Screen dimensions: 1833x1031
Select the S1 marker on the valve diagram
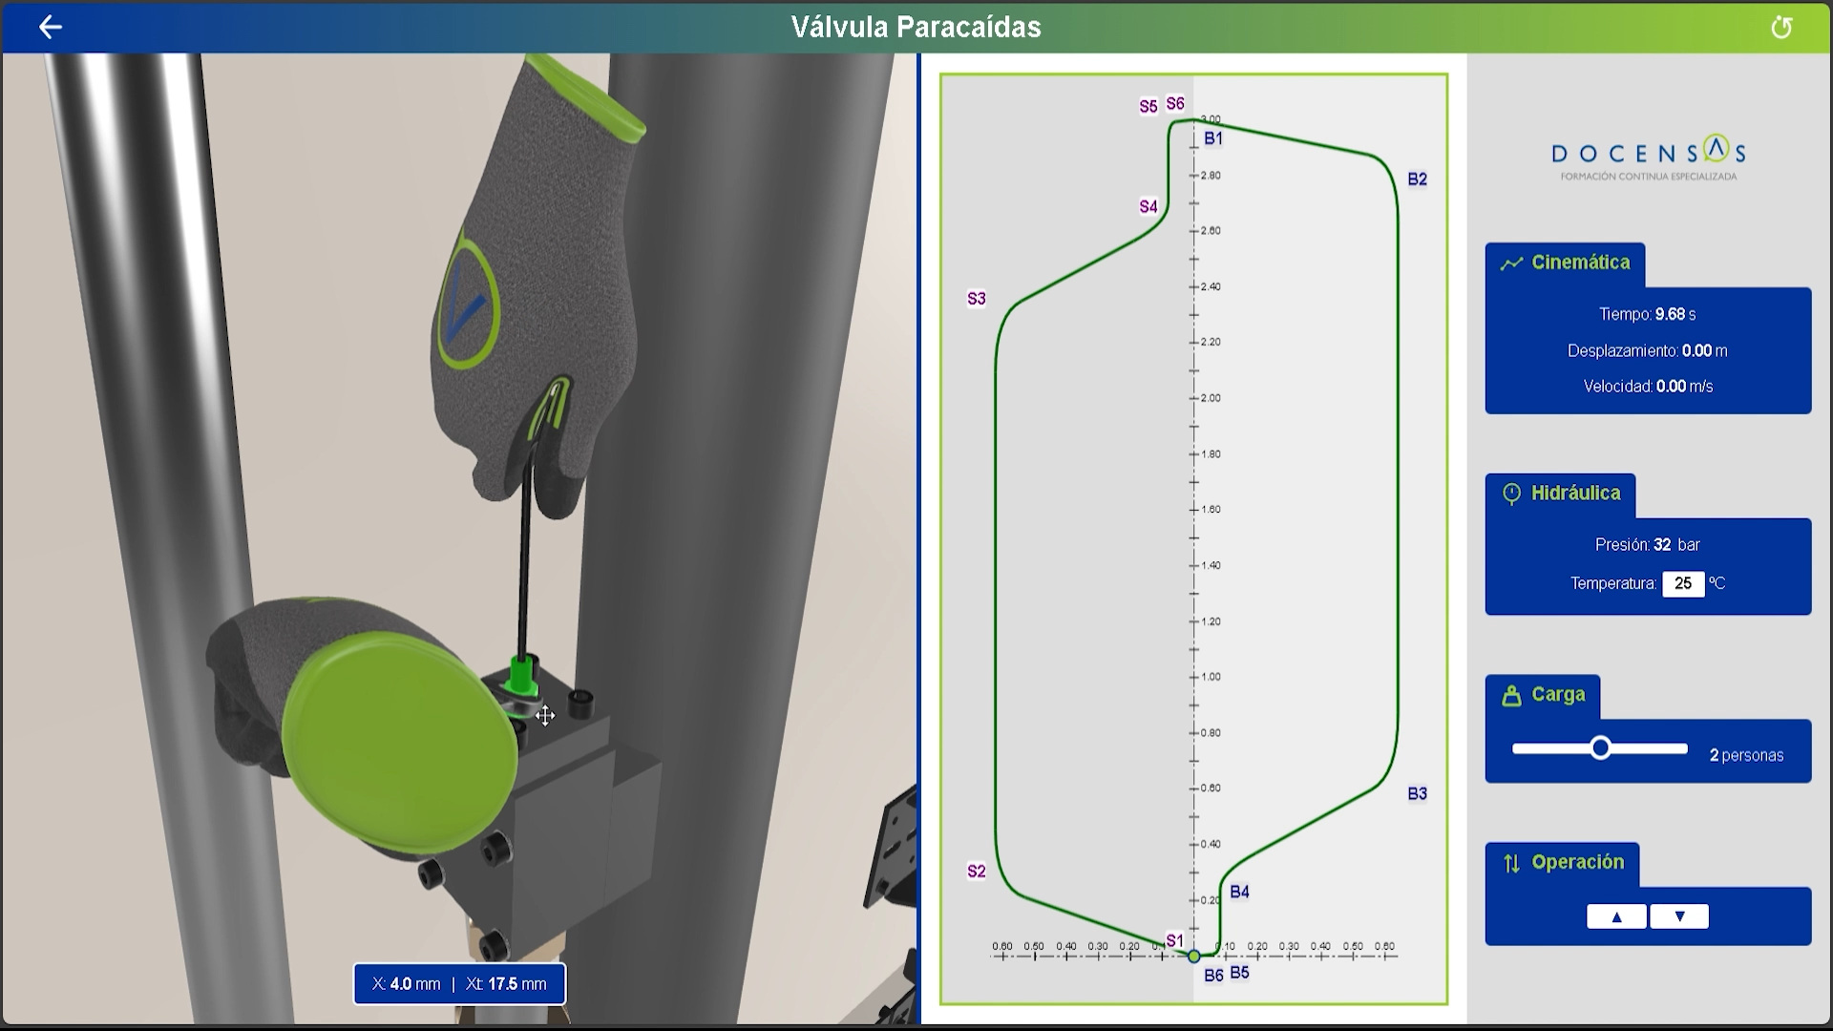[x=1174, y=939]
